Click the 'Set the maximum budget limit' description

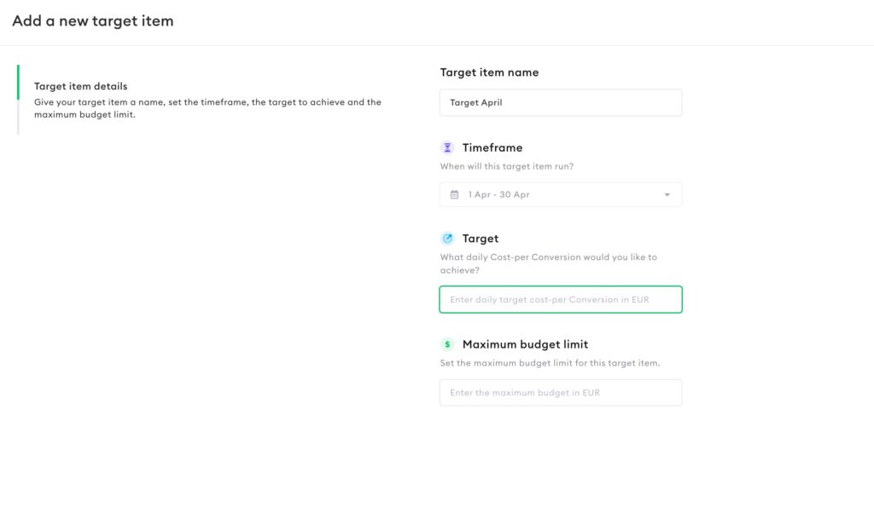click(x=550, y=363)
